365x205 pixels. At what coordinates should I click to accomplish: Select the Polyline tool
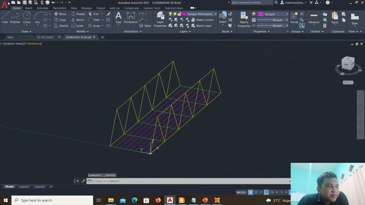click(x=15, y=18)
